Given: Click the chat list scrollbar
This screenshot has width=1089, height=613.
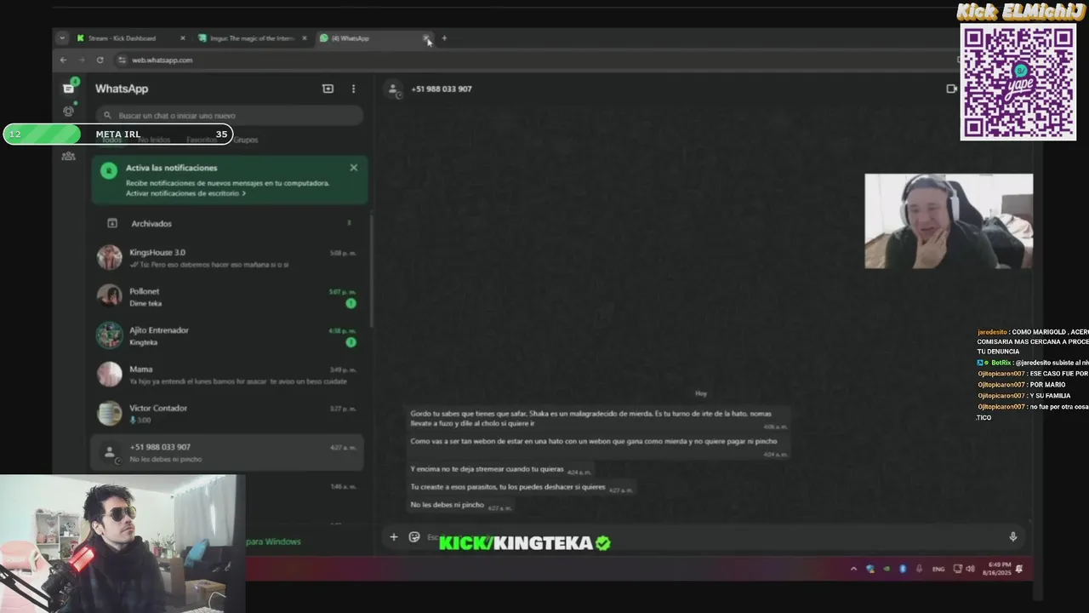Looking at the screenshot, I should pyautogui.click(x=370, y=268).
